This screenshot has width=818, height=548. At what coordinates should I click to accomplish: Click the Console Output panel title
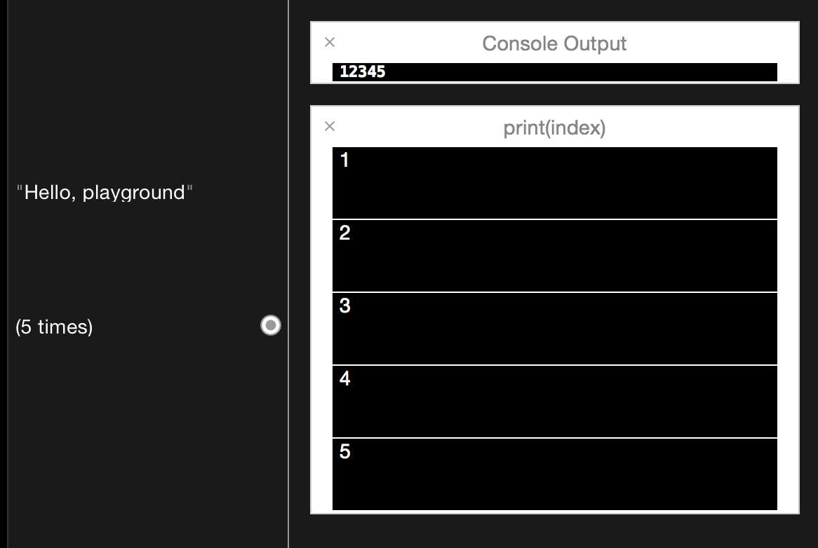point(554,43)
